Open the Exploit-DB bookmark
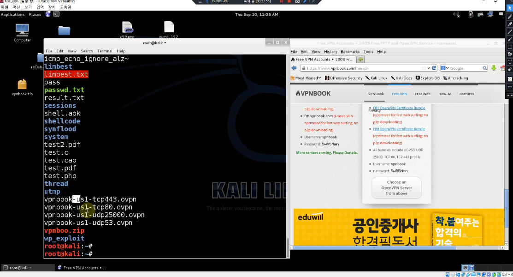Image resolution: width=513 pixels, height=277 pixels. 427,78
